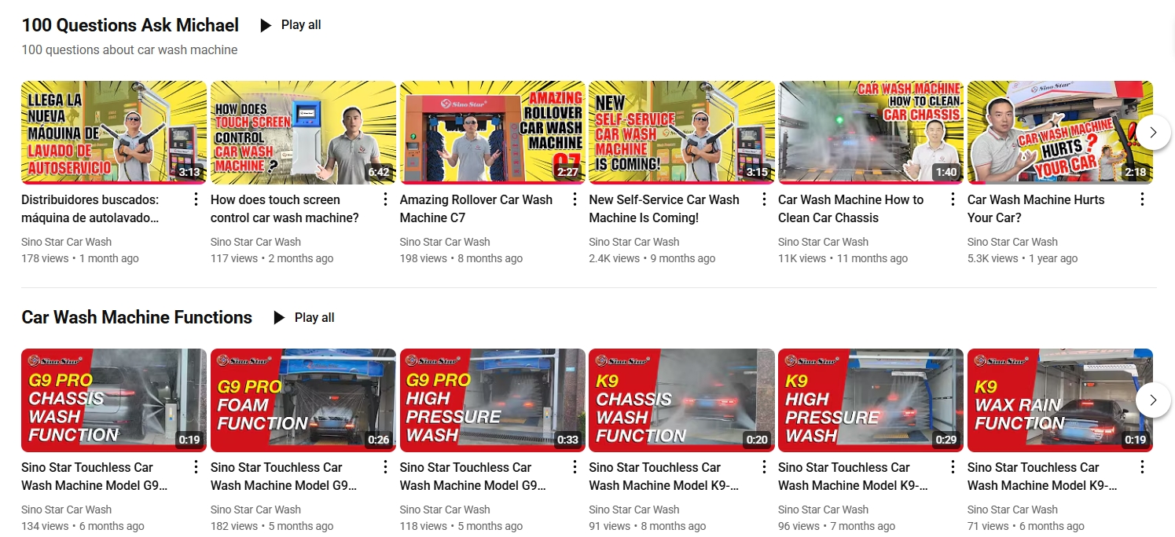Viewport: 1175px width, 537px height.
Task: Open title 'How does touch screen control car wash machine?'
Action: pyautogui.click(x=285, y=209)
